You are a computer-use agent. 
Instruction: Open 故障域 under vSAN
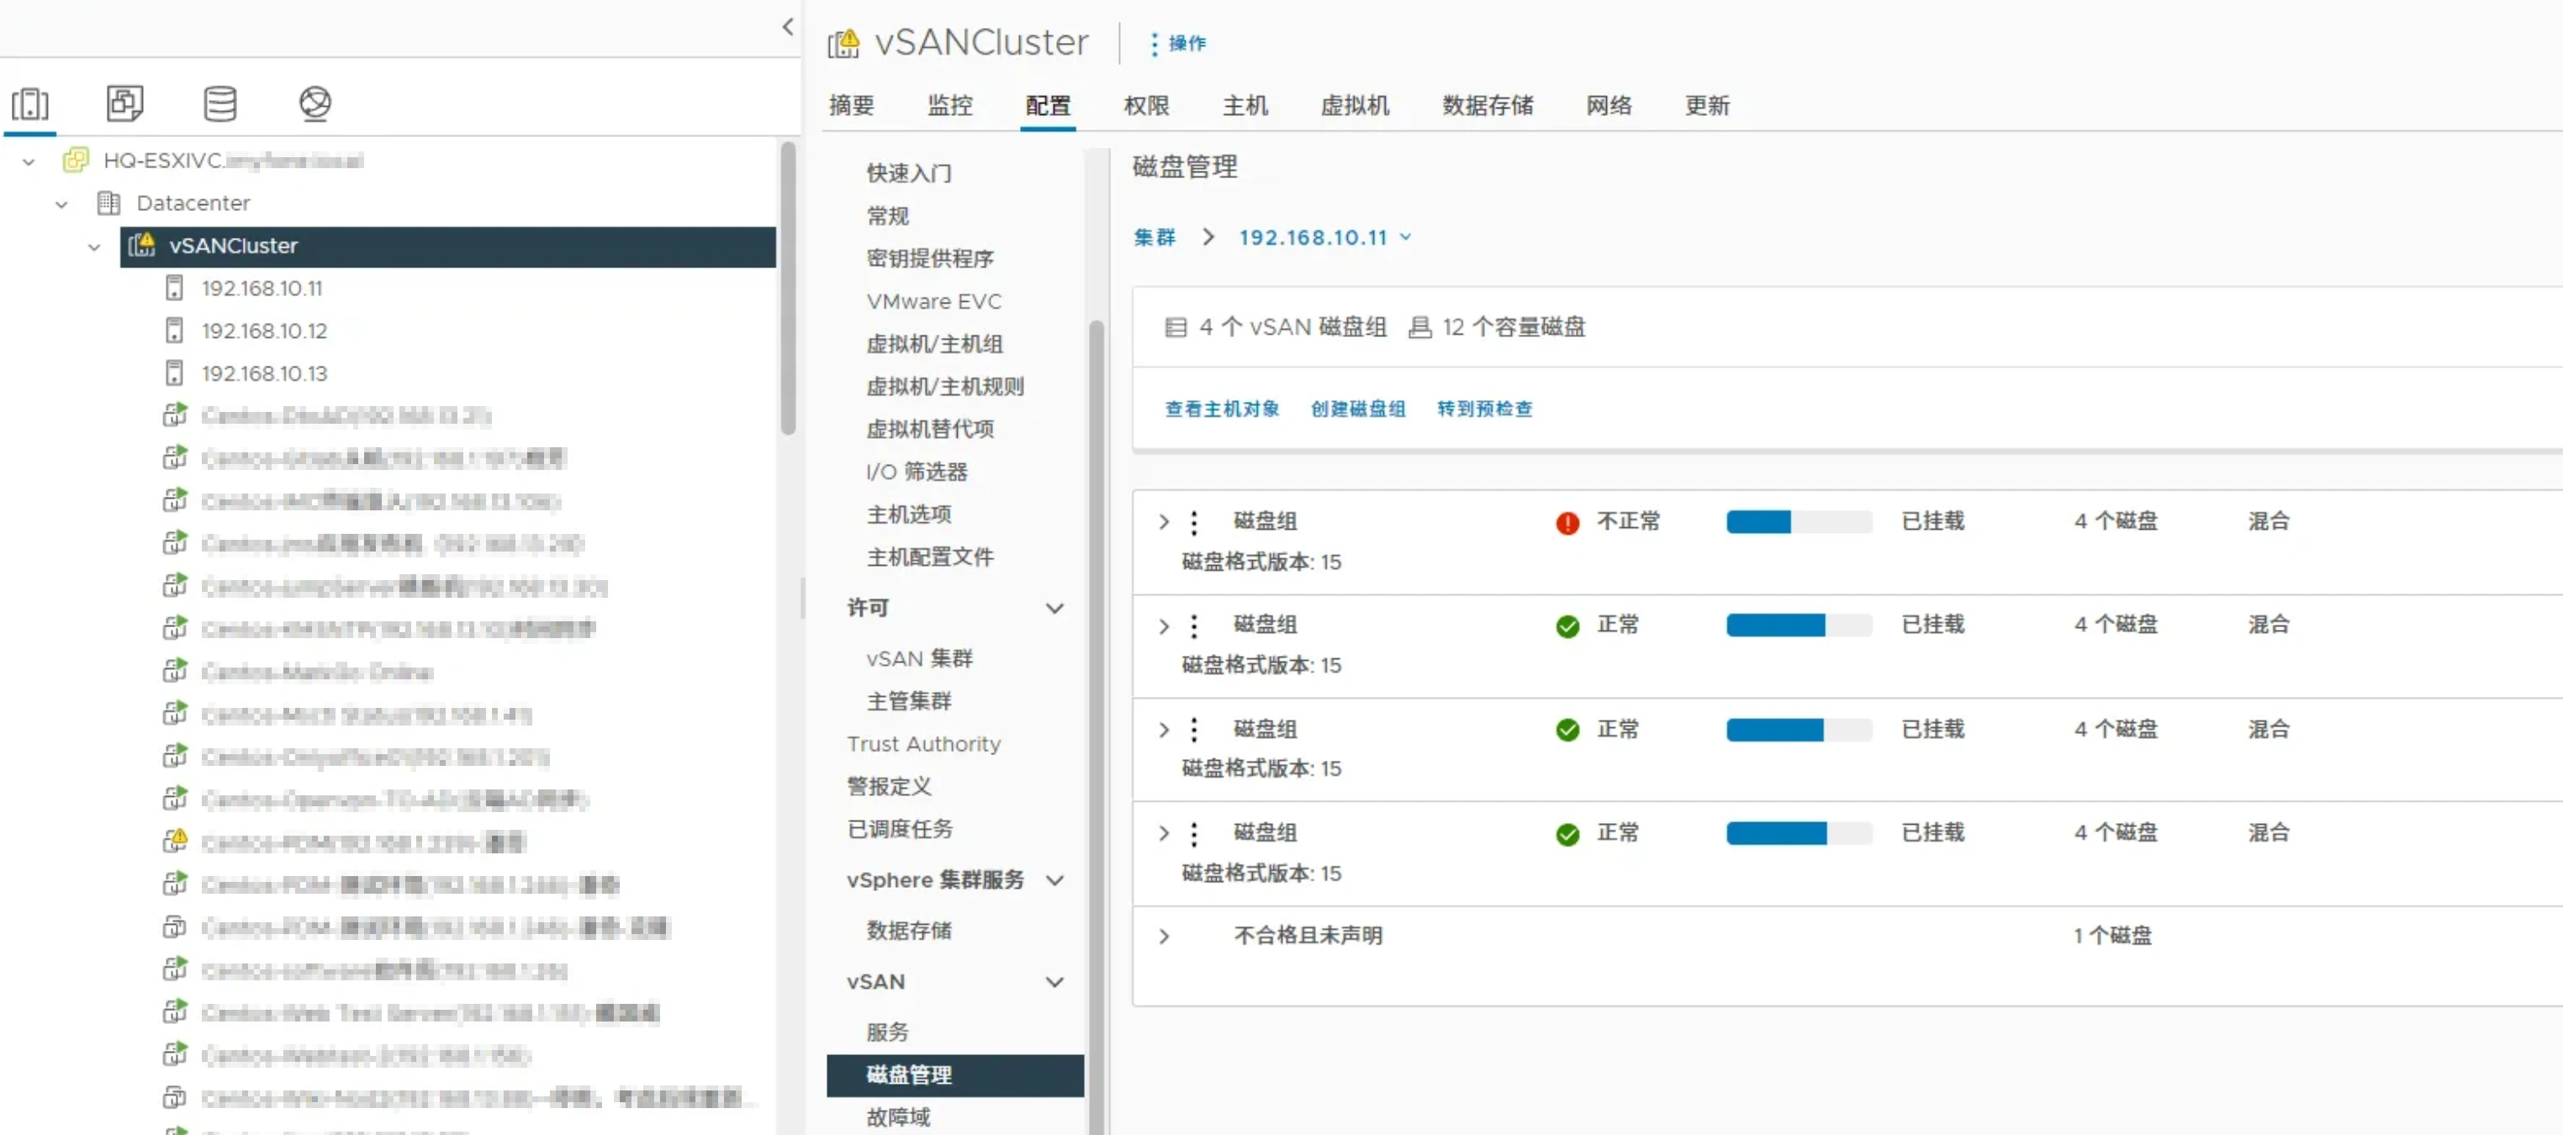pyautogui.click(x=897, y=1117)
